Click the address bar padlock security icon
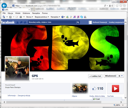This screenshot has width=128, height=108. click(110, 6)
